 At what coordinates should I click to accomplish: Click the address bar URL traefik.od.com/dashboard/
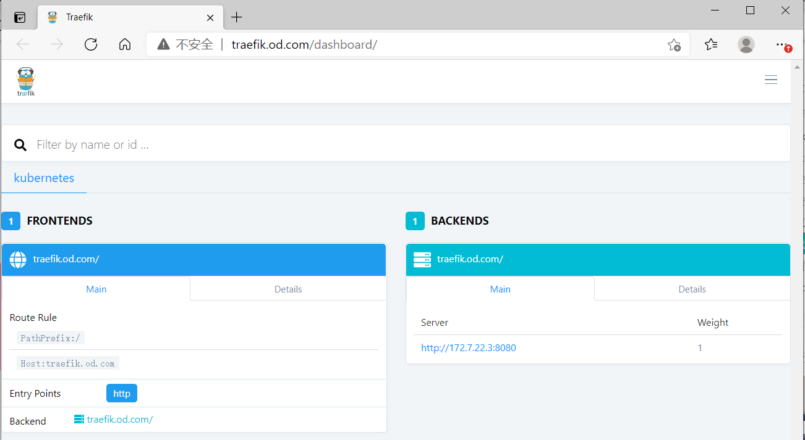click(304, 44)
